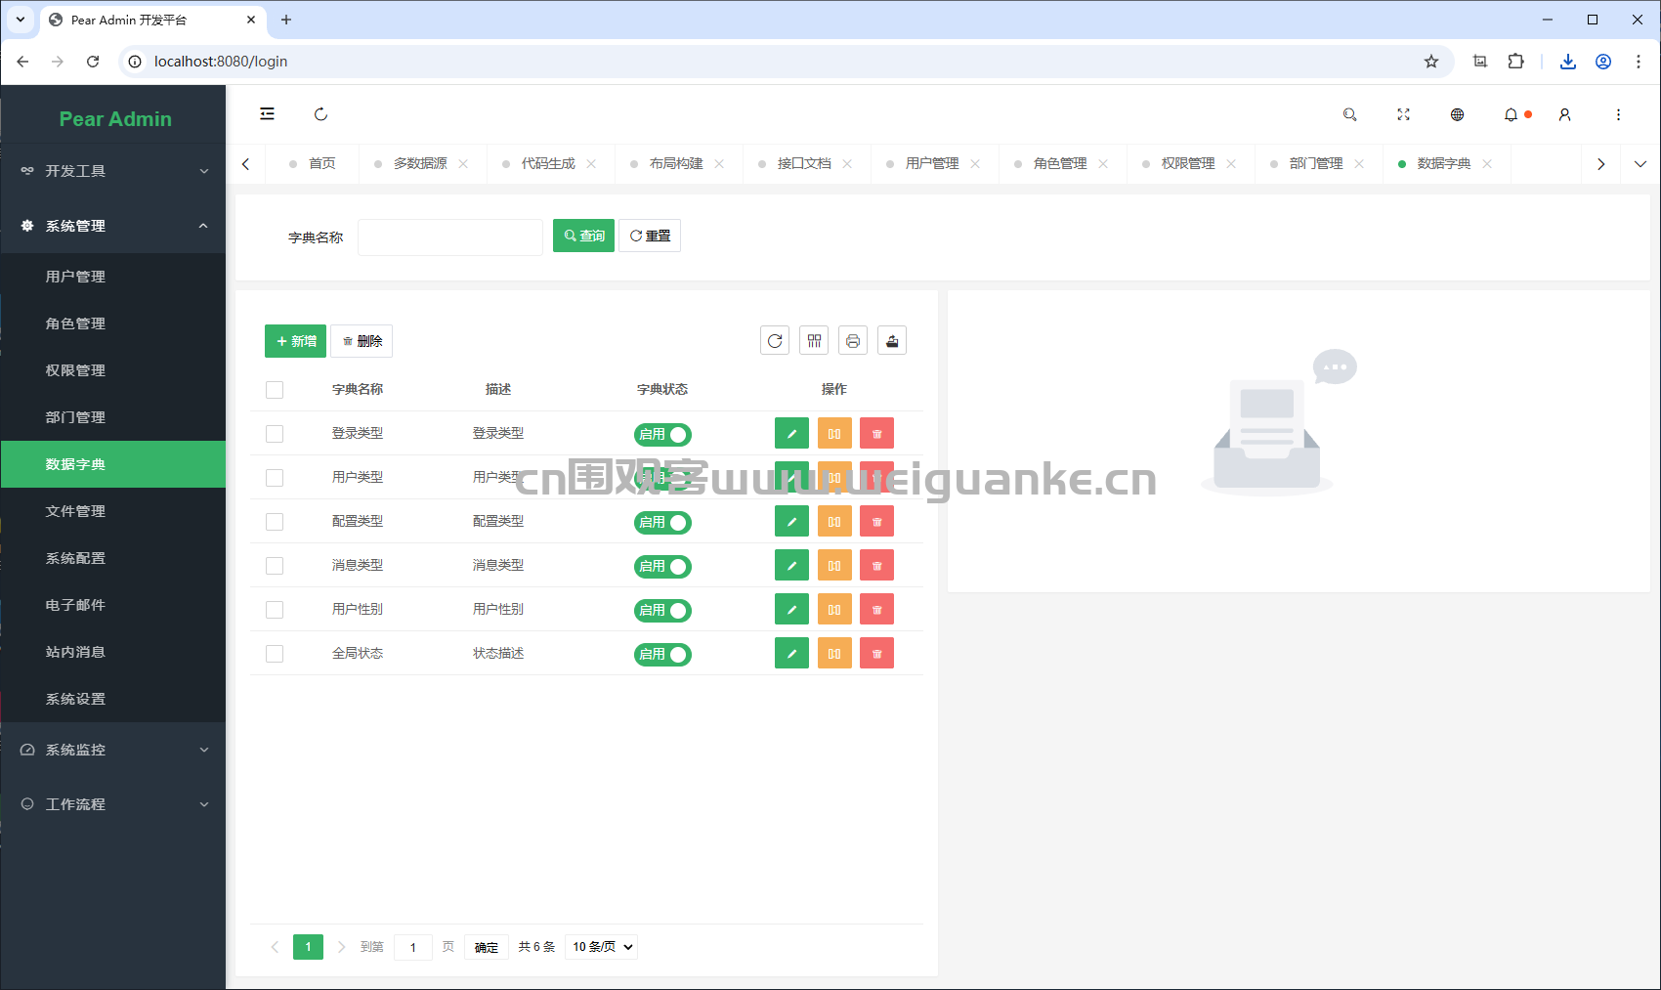Screen dimensions: 1661x990
Task: Open the user profile icon in header
Action: [1564, 114]
